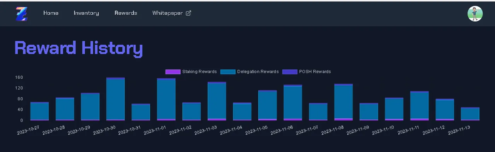Click the 2023-10-27 axis date label
Screen dimensions: 495x152
(x=28, y=130)
